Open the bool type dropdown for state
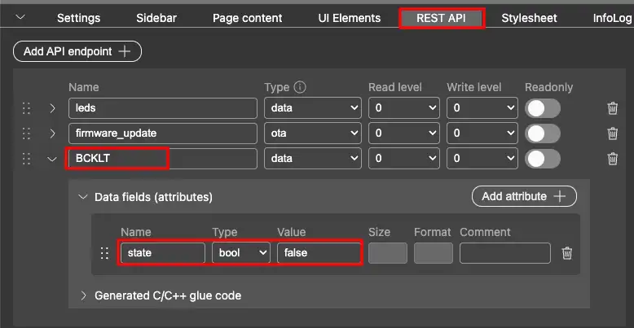Image resolution: width=634 pixels, height=328 pixels. point(241,253)
